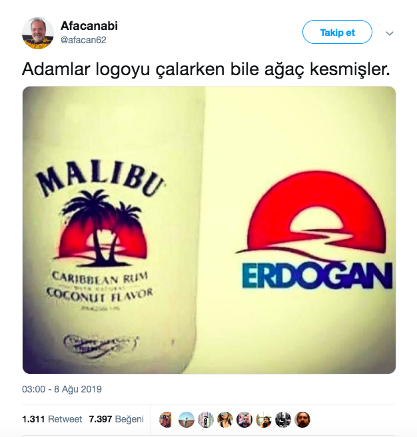Visit the @afacan62 handle
The height and width of the screenshot is (437, 417).
tap(83, 40)
